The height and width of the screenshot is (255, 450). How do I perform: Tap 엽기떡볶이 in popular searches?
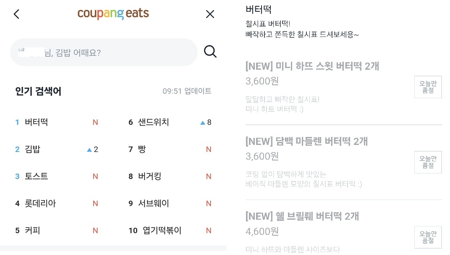coord(162,230)
